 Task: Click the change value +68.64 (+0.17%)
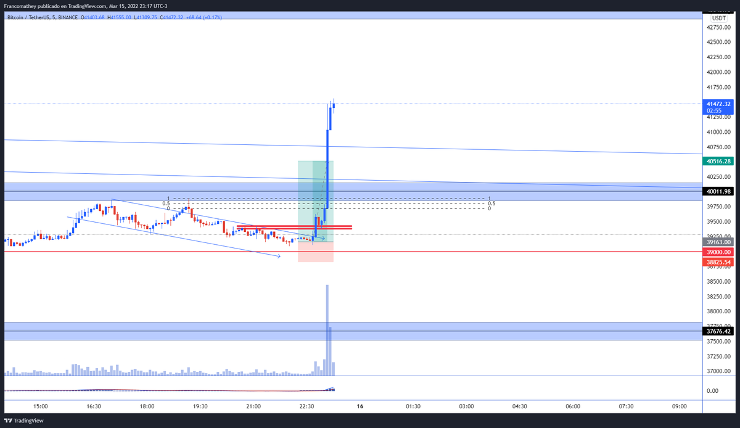click(204, 17)
